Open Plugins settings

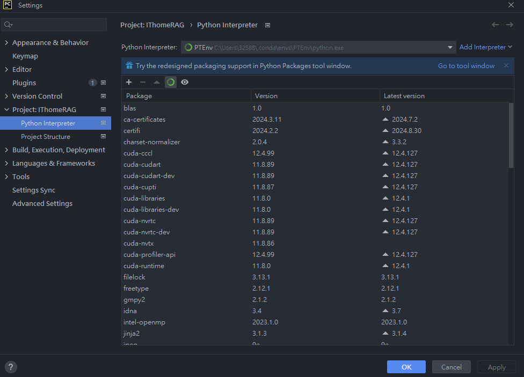(24, 83)
